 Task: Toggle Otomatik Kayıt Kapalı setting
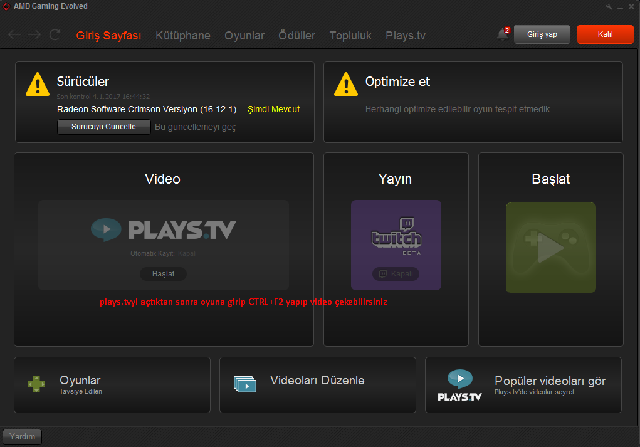[x=187, y=253]
